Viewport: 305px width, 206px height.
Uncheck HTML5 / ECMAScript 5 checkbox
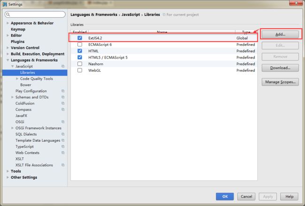[80, 57]
